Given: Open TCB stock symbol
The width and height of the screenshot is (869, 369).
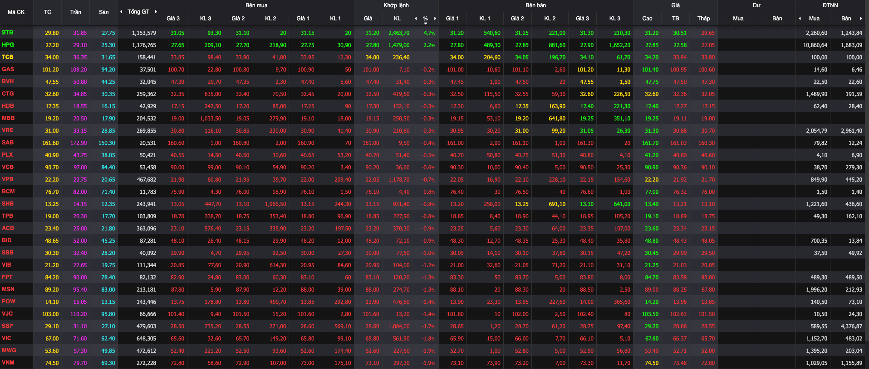Looking at the screenshot, I should [x=8, y=57].
